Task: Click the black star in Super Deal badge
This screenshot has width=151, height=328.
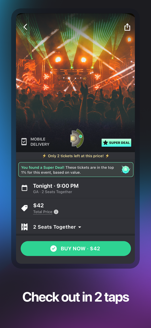Action: [x=106, y=143]
